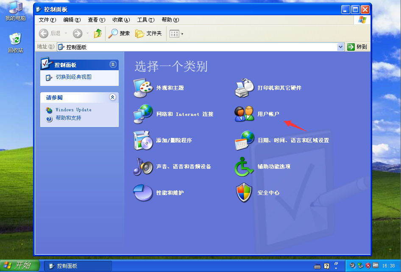
Task: Click the vm tools tray icon
Action: pyautogui.click(x=376, y=265)
